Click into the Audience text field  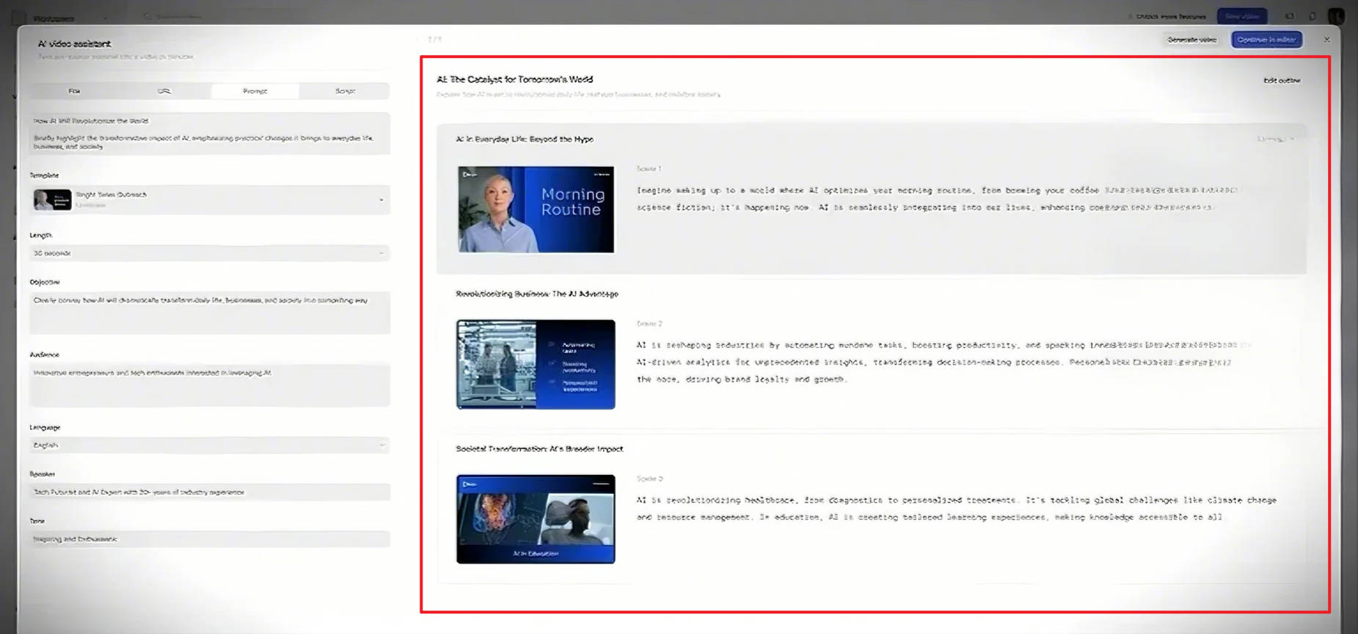[x=210, y=385]
